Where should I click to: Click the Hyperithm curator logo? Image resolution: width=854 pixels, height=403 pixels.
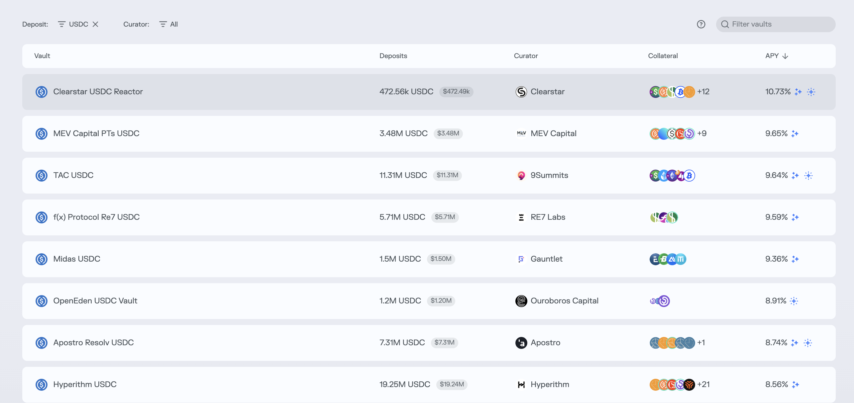pyautogui.click(x=521, y=384)
